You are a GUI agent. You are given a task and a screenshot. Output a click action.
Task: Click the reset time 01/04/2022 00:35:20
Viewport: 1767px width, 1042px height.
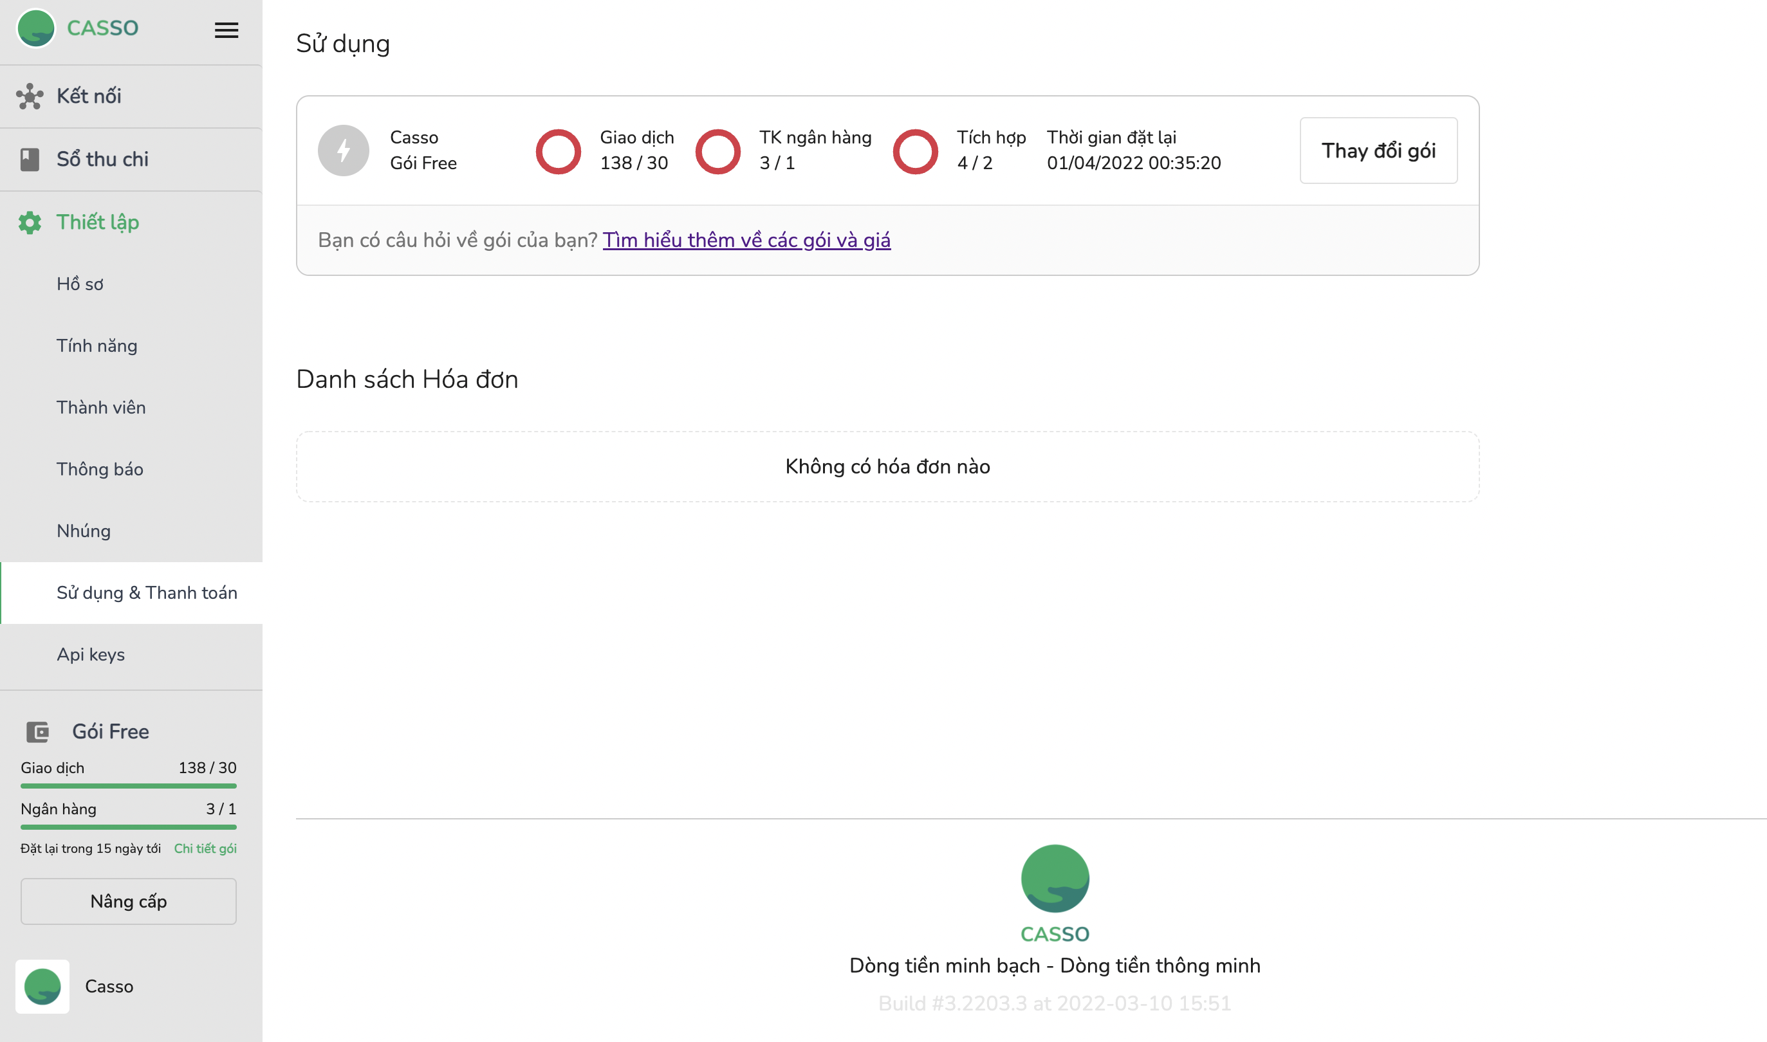[x=1134, y=163]
